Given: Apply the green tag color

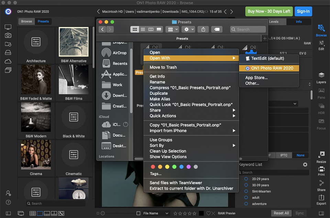Looking at the screenshot, I should tap(174, 167).
